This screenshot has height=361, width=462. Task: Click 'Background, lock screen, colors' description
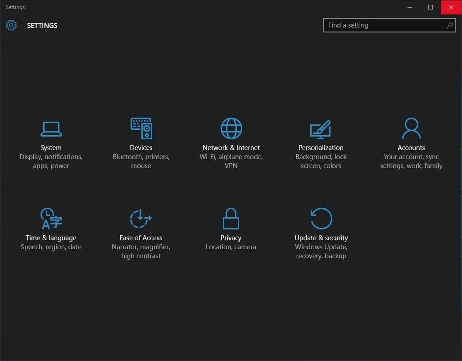[321, 161]
